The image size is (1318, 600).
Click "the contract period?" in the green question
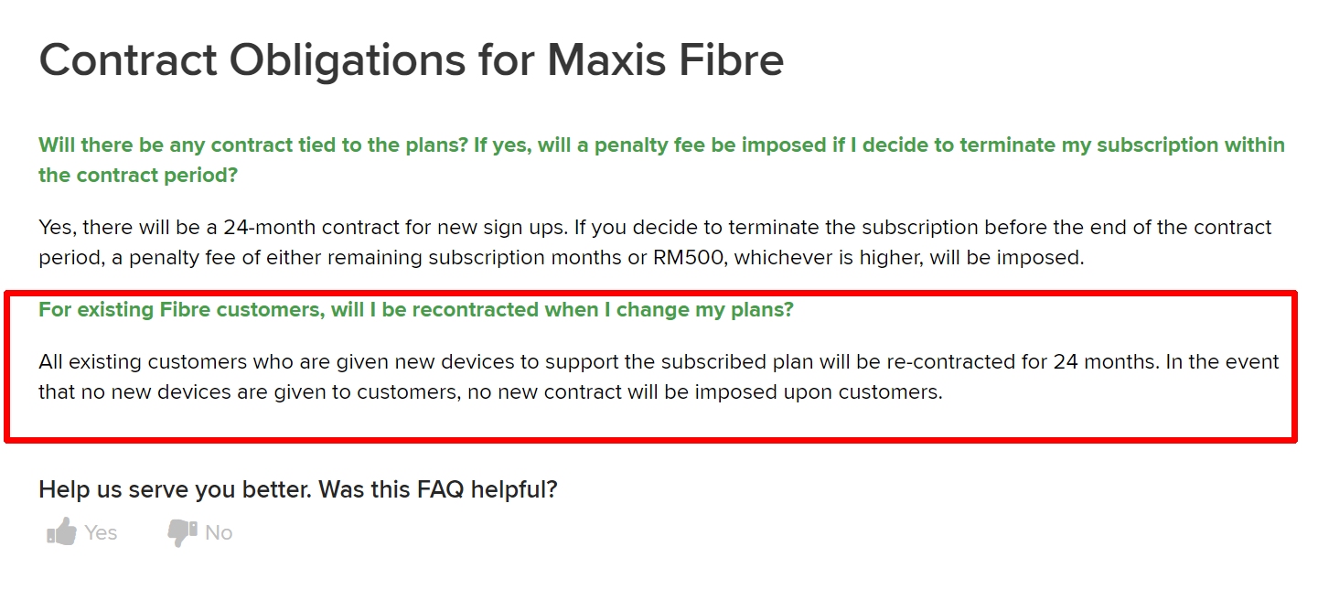point(137,175)
